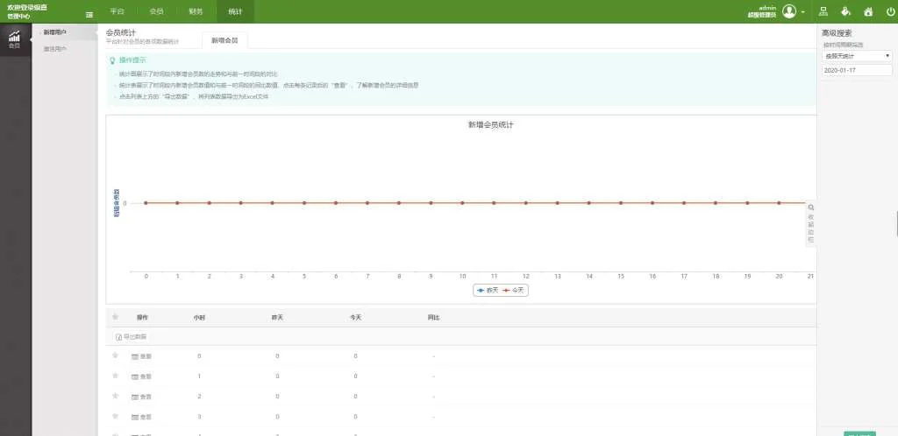Click the star icon in row hour 0
This screenshot has width=898, height=436.
pyautogui.click(x=115, y=355)
